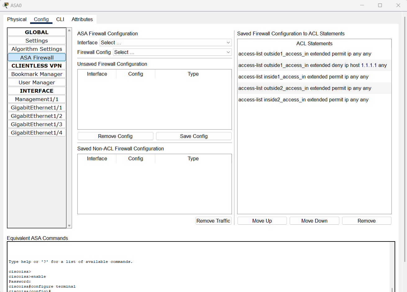Click Remove Config for unsaved configuration
The height and width of the screenshot is (292, 407).
click(115, 136)
